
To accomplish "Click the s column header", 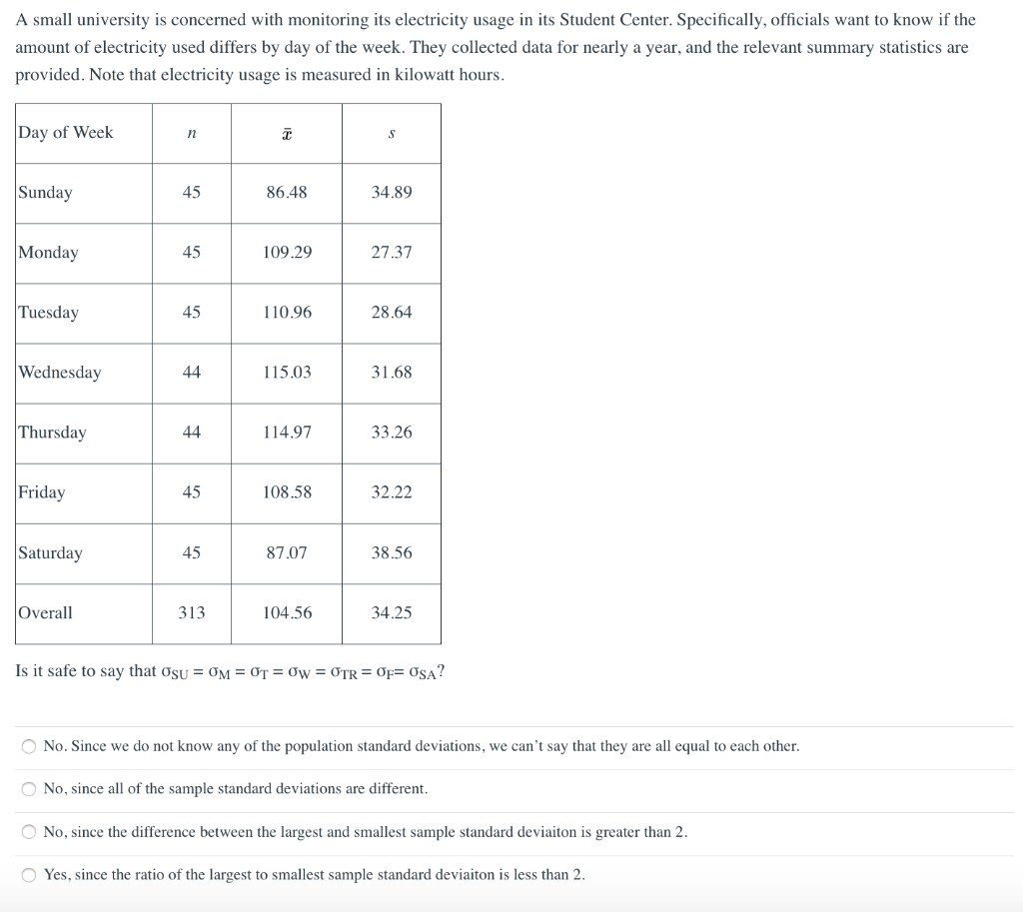I will [x=392, y=134].
